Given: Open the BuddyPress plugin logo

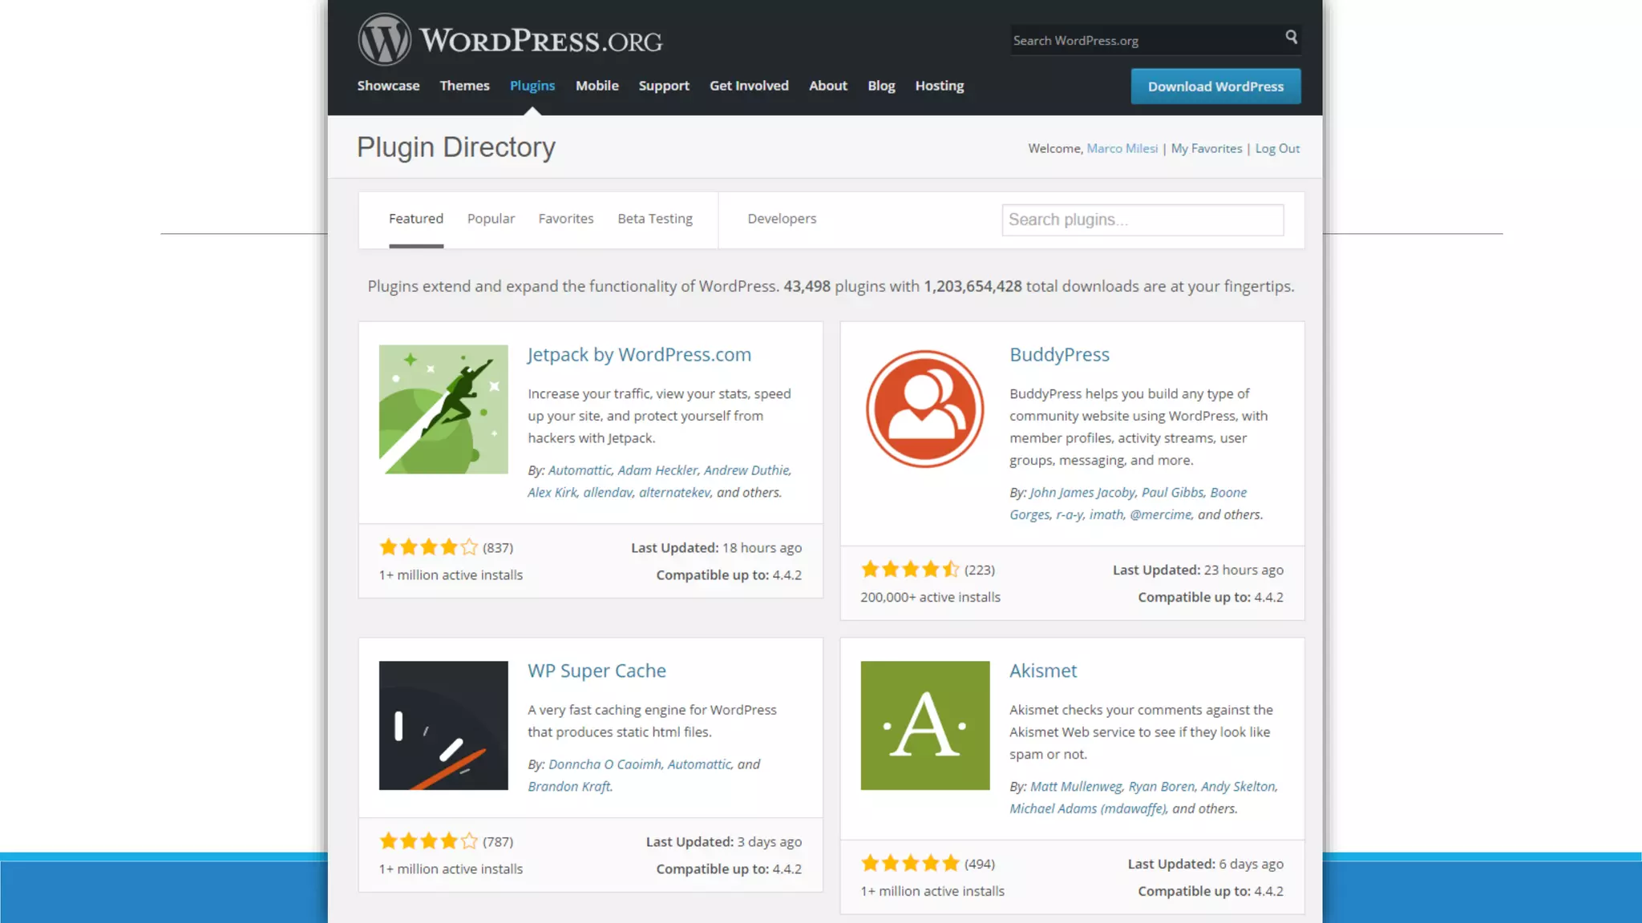Looking at the screenshot, I should (924, 409).
